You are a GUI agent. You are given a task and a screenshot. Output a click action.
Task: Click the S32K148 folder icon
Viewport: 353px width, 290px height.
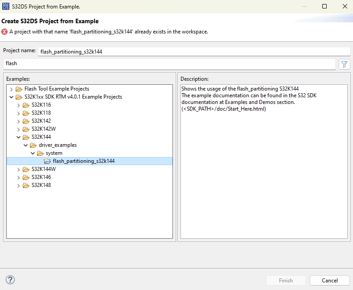click(26, 185)
